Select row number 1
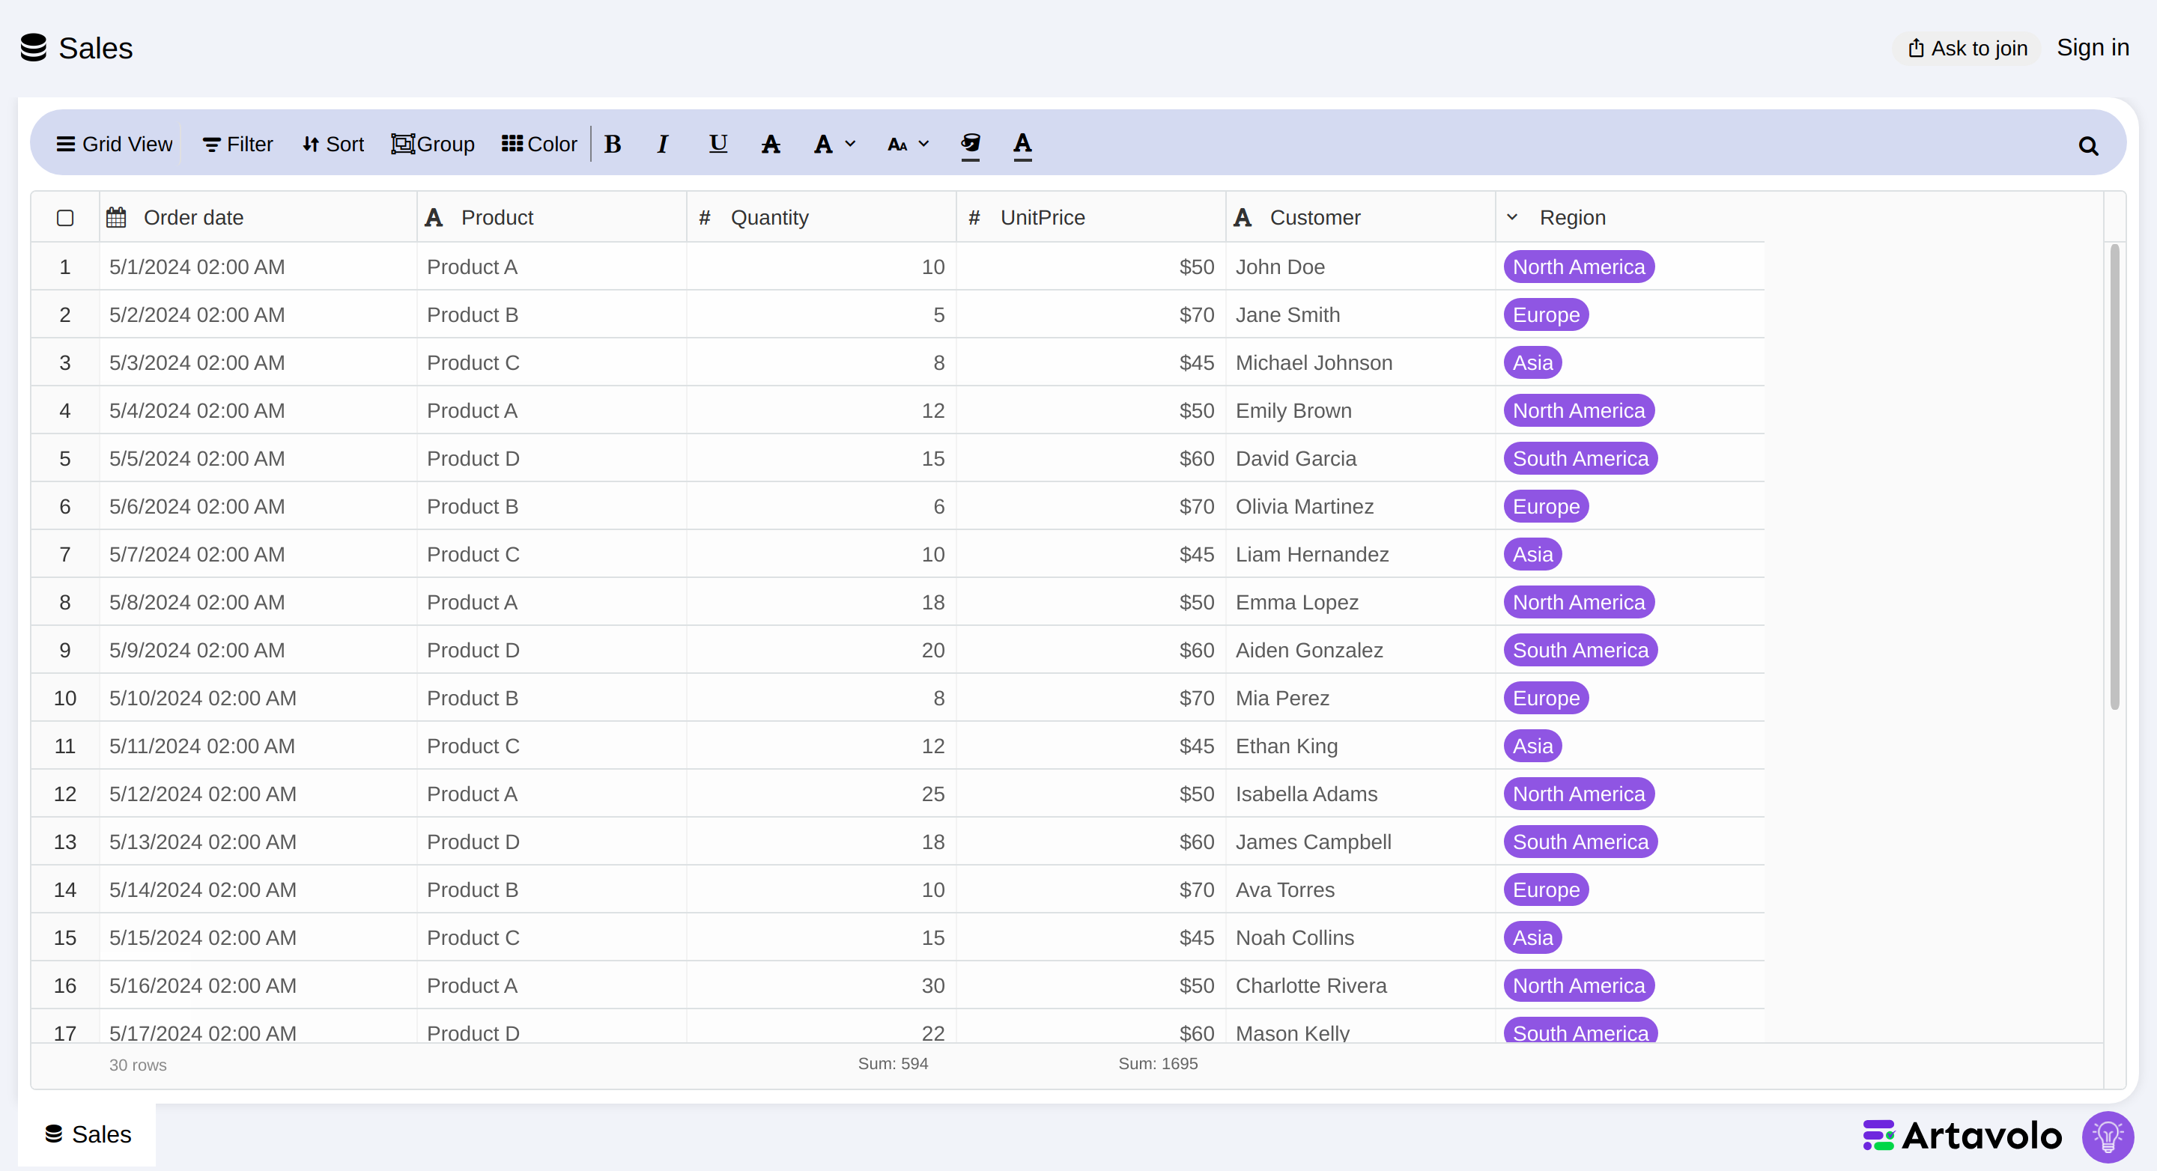Image resolution: width=2157 pixels, height=1171 pixels. (65, 267)
